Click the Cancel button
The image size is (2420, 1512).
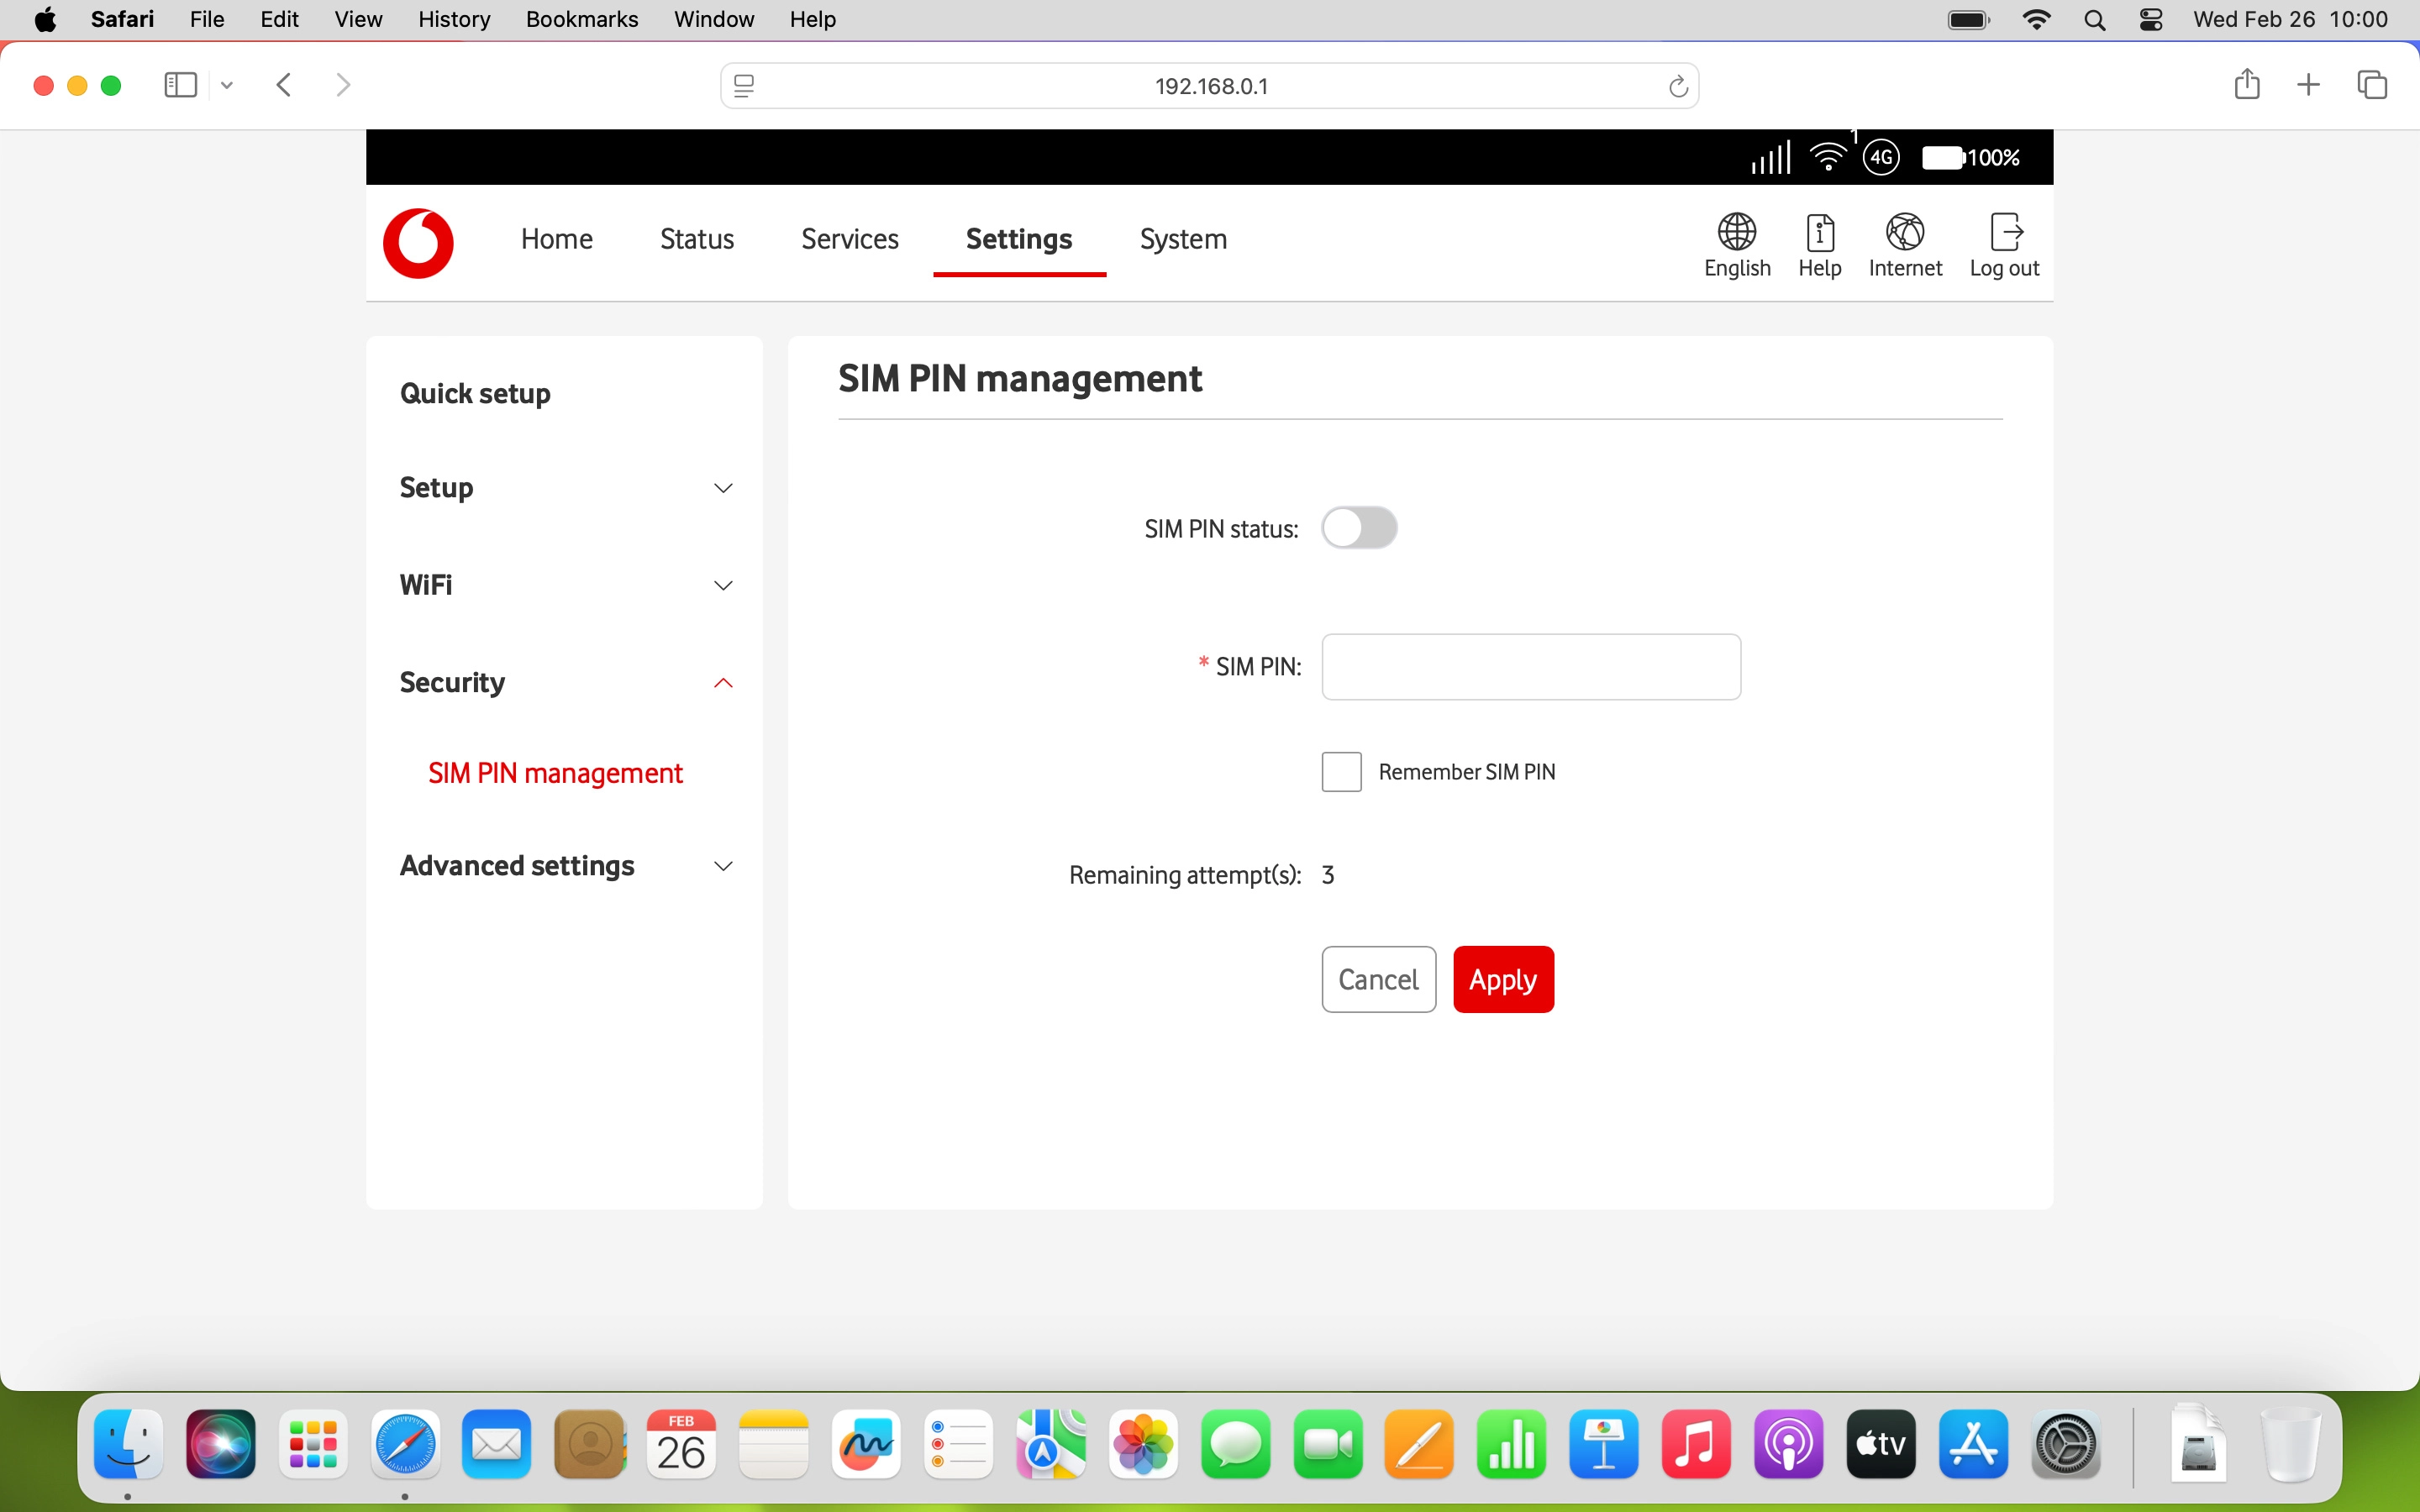(x=1378, y=979)
